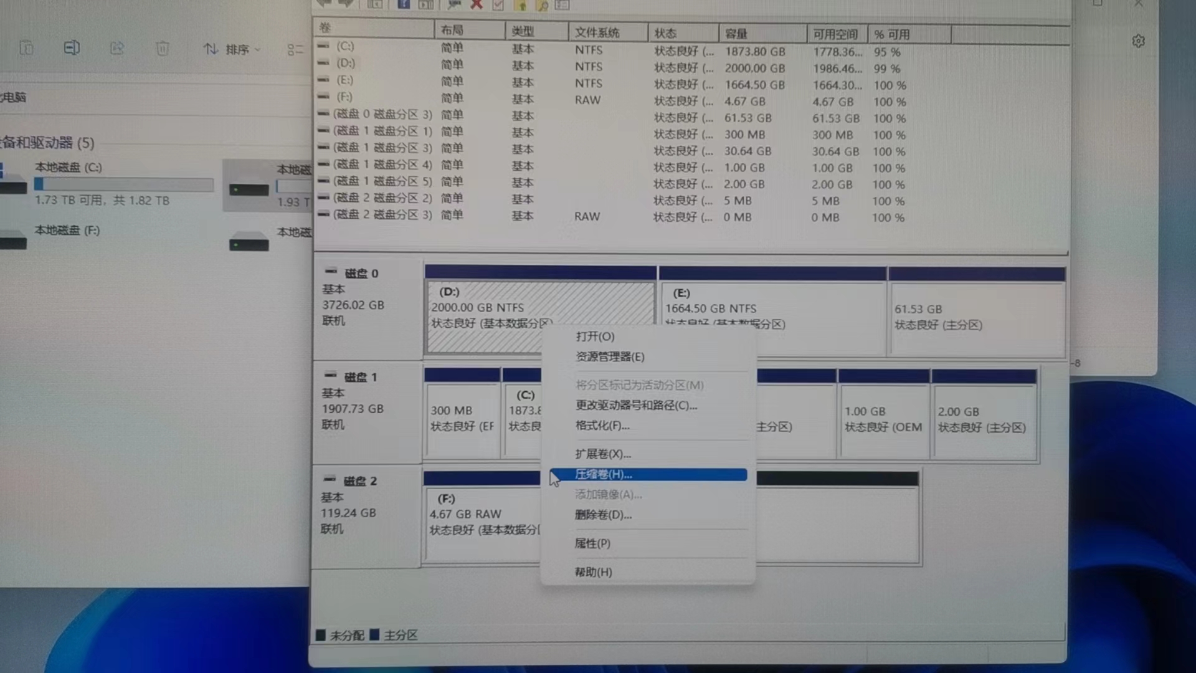Click the blue help icon in toolbar
Screen dimensions: 1196x673
coord(404,4)
